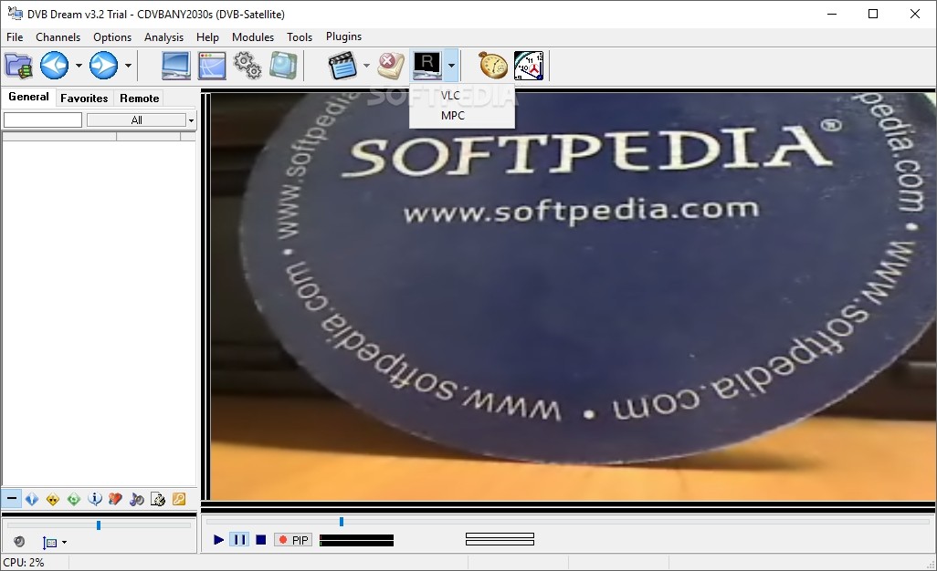This screenshot has height=571, width=937.
Task: Click the white signal level bars
Action: click(500, 539)
